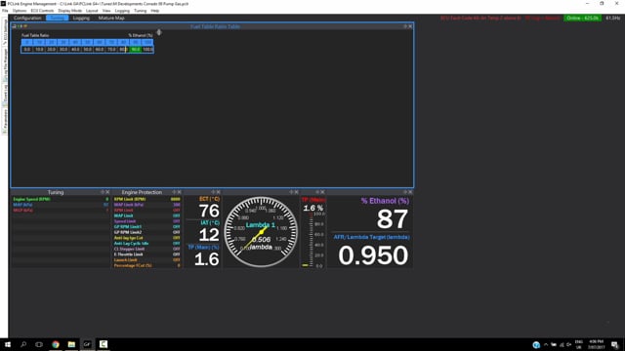Pin the Lambda 1 gauge panel

291,192
